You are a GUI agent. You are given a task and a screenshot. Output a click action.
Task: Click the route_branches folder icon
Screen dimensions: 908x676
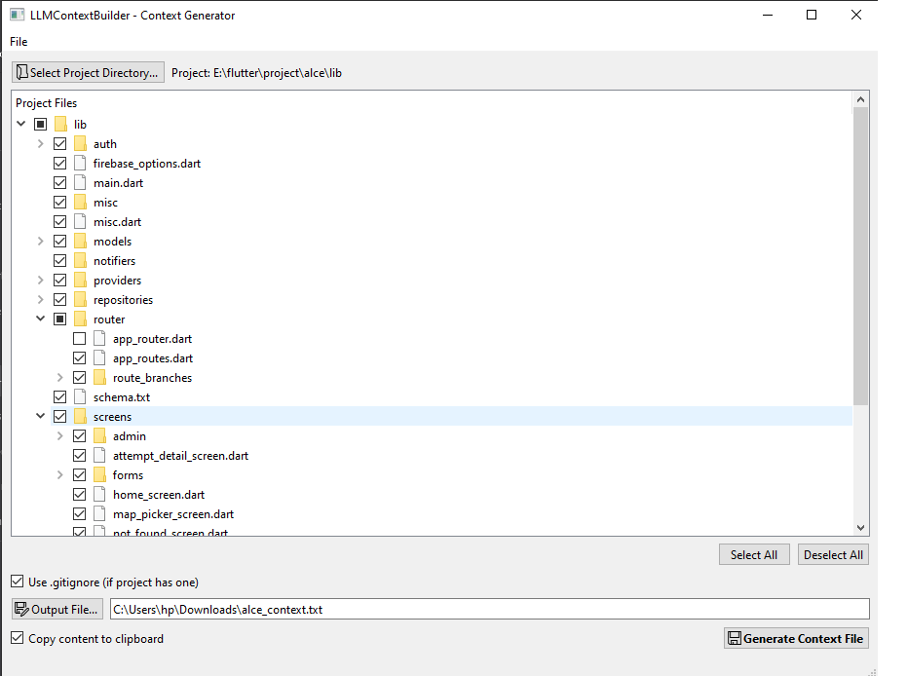99,377
